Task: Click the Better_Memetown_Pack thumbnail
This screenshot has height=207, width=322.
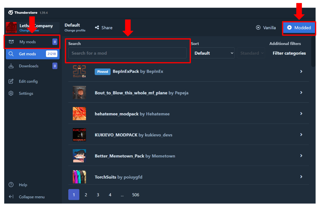Action: click(x=79, y=156)
